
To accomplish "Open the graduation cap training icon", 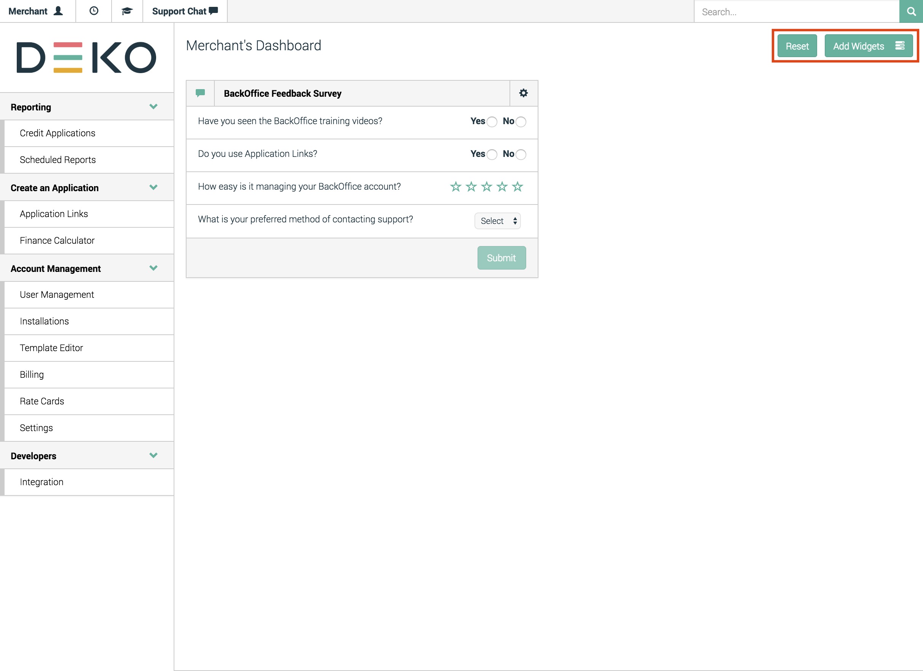I will pyautogui.click(x=127, y=11).
